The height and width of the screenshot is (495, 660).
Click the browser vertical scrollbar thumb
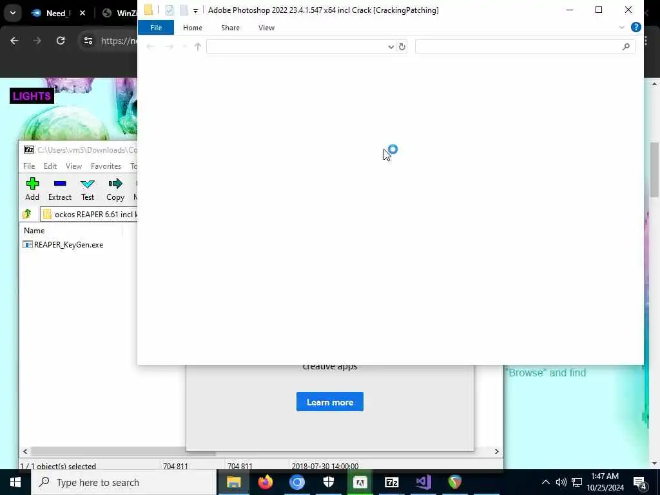click(655, 169)
